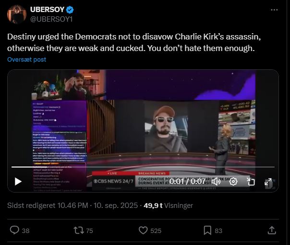This screenshot has width=290, height=245.
Task: Toggle picture-in-picture mode icon
Action: 251,181
